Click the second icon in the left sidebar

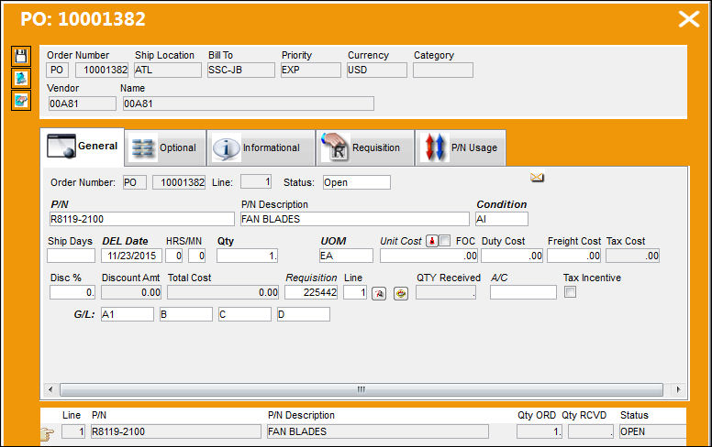[x=21, y=79]
